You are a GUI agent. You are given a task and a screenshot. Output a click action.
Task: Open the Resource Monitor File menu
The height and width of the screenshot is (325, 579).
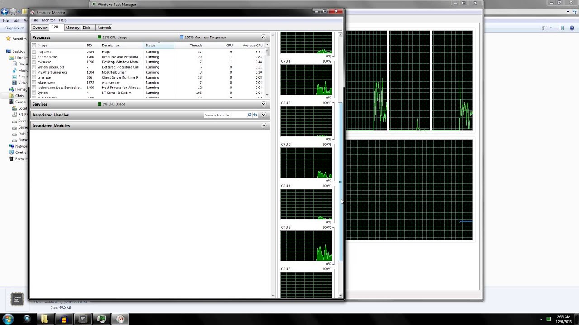click(35, 20)
